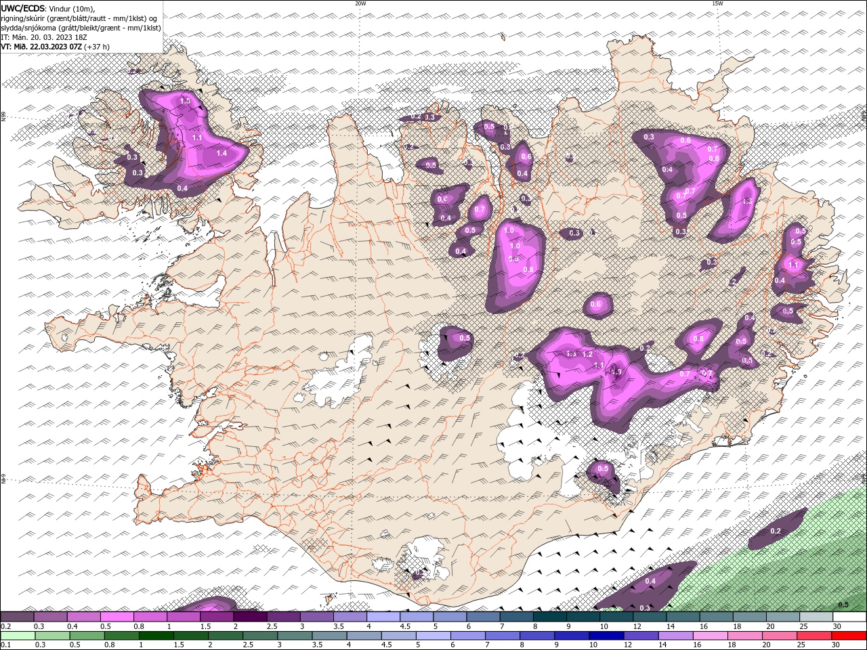
Task: Click the '0.2' label starting the upper legend
Action: tap(5, 626)
